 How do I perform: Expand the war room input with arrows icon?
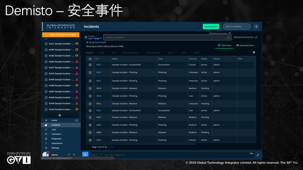click(x=258, y=155)
